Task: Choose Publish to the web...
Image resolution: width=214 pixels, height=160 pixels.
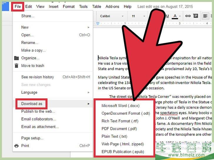Action: tap(53, 111)
